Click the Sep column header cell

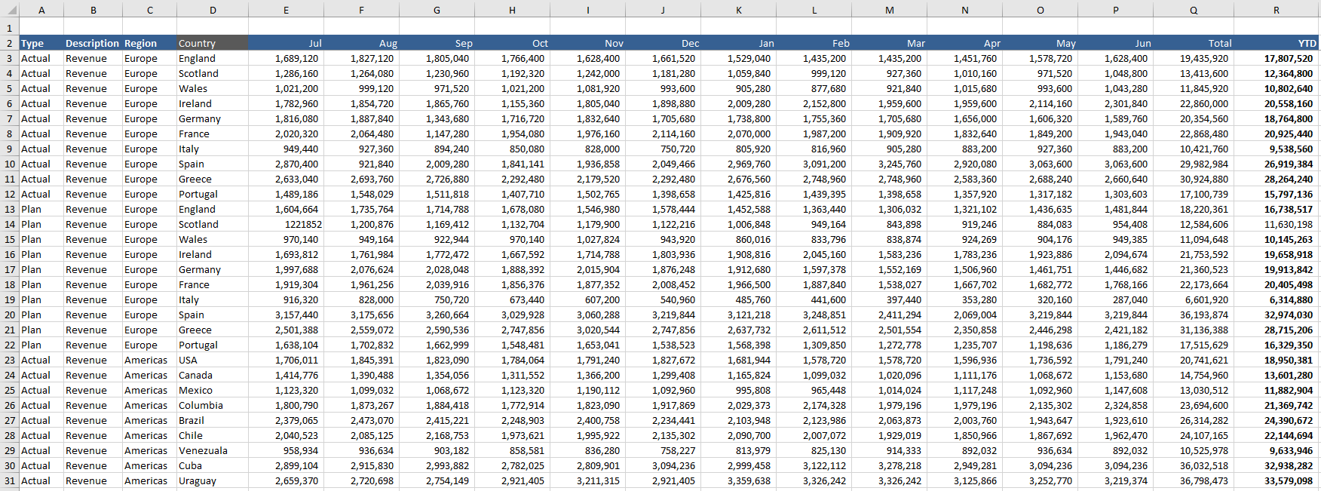[x=437, y=43]
